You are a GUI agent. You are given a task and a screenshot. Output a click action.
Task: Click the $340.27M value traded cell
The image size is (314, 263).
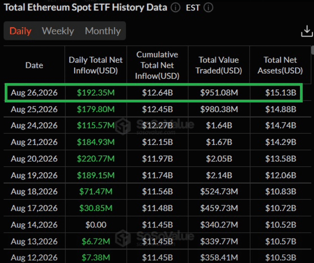tap(219, 225)
